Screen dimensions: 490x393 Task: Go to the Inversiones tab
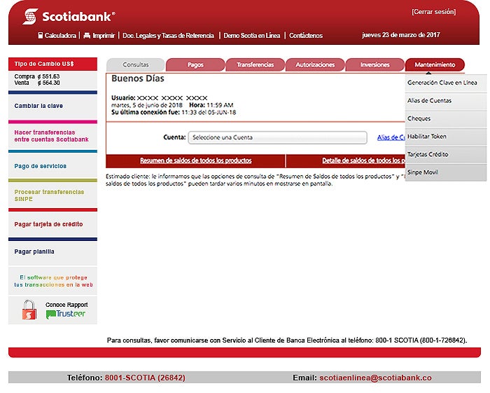(374, 64)
